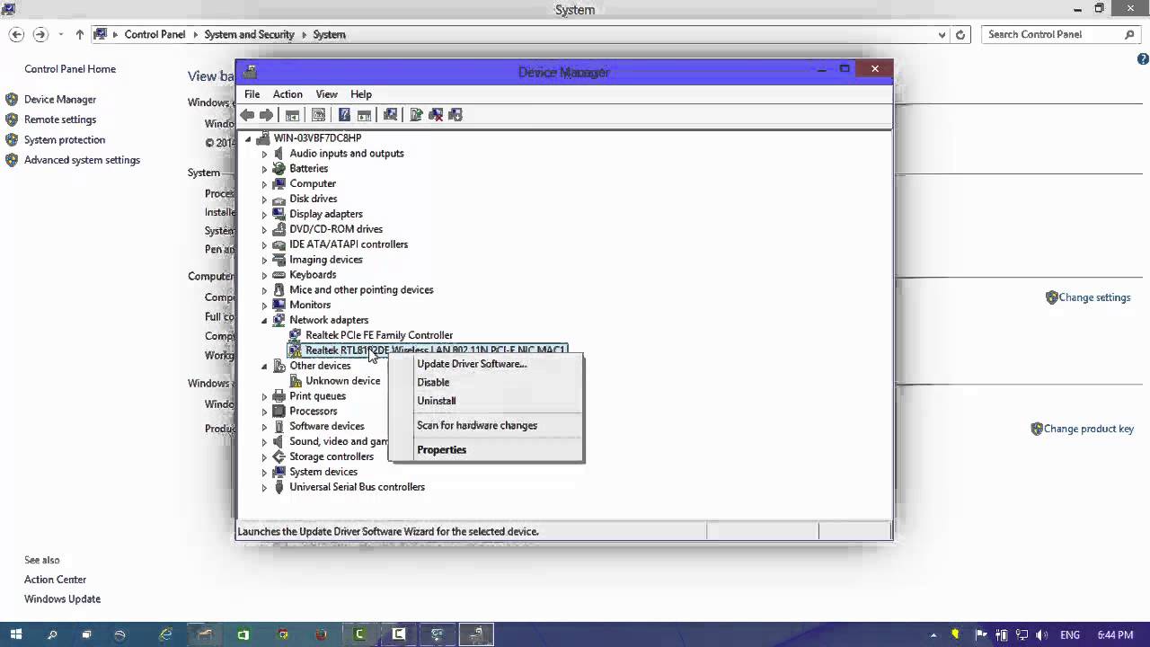Image resolution: width=1150 pixels, height=647 pixels.
Task: Expand the Disk drives node
Action: click(x=264, y=199)
